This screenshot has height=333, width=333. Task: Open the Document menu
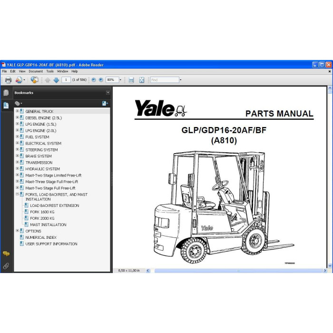pyautogui.click(x=36, y=71)
